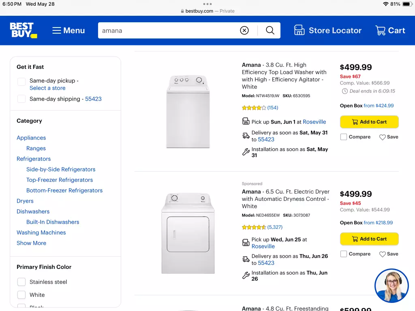Add the Amana washer to cart
Image resolution: width=415 pixels, height=311 pixels.
click(x=369, y=122)
